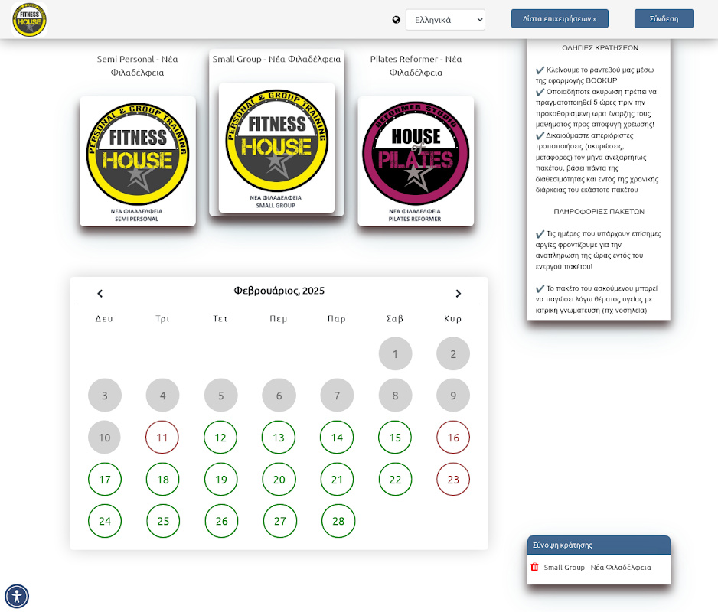Click the Σύνδεση login button

664,19
